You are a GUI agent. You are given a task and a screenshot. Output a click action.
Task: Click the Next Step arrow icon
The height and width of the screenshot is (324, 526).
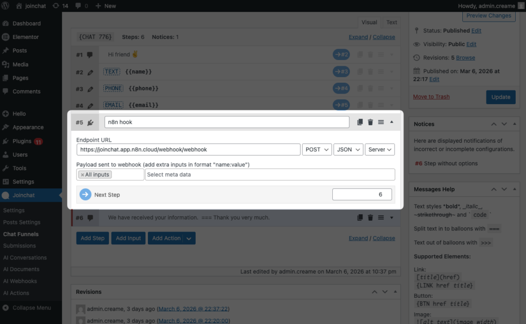tap(85, 195)
